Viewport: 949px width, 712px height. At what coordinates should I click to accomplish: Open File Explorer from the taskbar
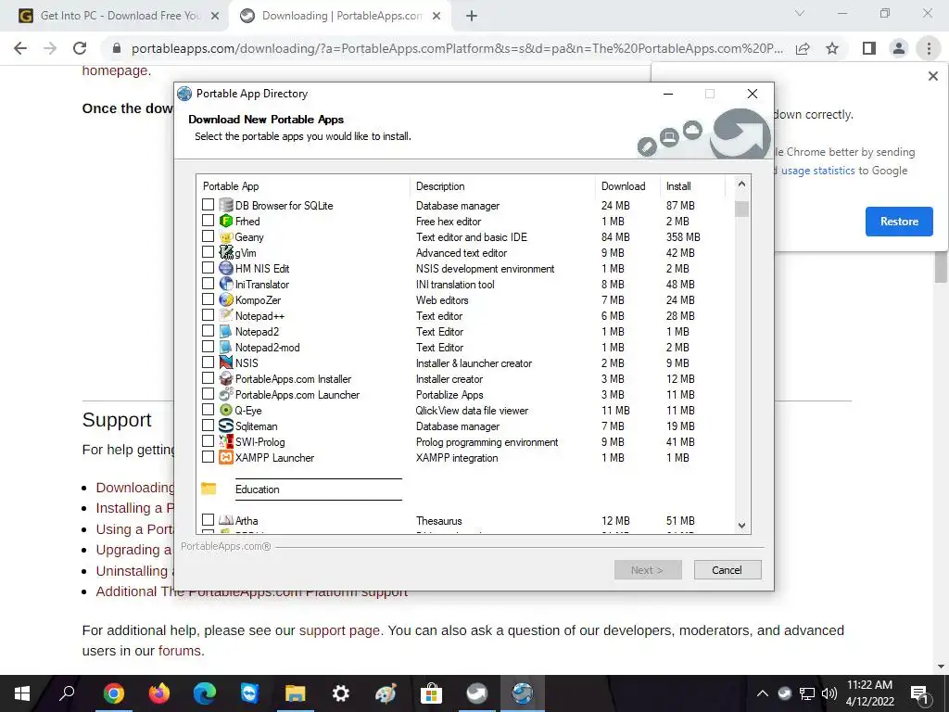coord(296,693)
